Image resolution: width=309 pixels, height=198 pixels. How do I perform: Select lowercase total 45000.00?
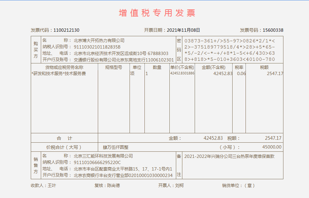coord(272,147)
